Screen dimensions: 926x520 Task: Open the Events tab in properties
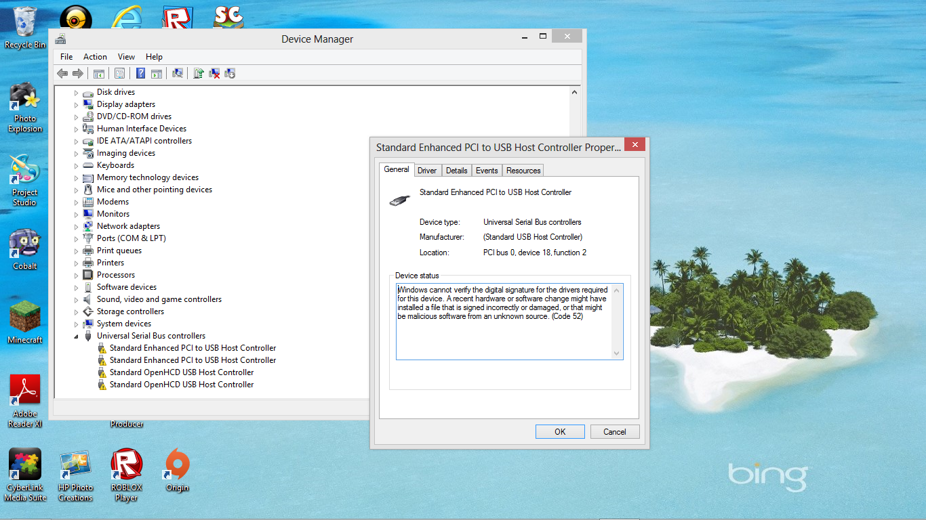487,171
